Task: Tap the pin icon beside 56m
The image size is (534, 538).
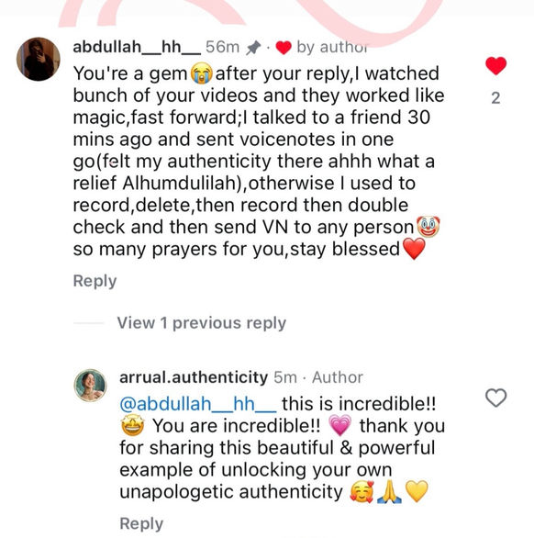Action: click(253, 48)
